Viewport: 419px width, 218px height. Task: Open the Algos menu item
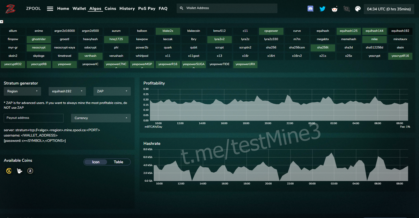(95, 8)
